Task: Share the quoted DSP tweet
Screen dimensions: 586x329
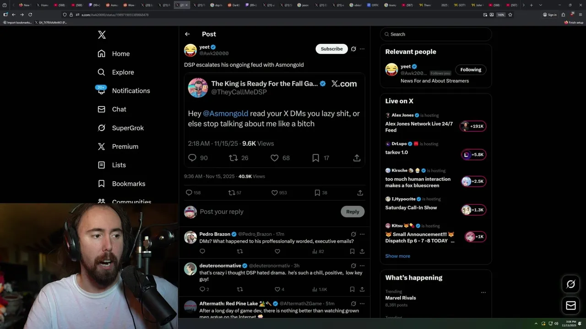Action: click(357, 158)
